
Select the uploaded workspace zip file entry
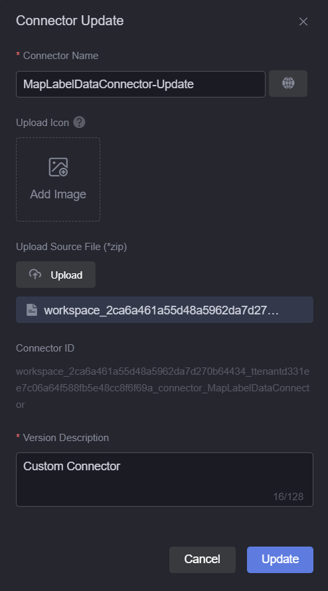[165, 310]
